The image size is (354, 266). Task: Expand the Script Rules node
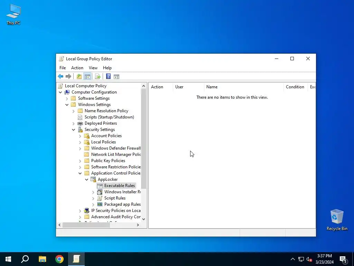(93, 198)
